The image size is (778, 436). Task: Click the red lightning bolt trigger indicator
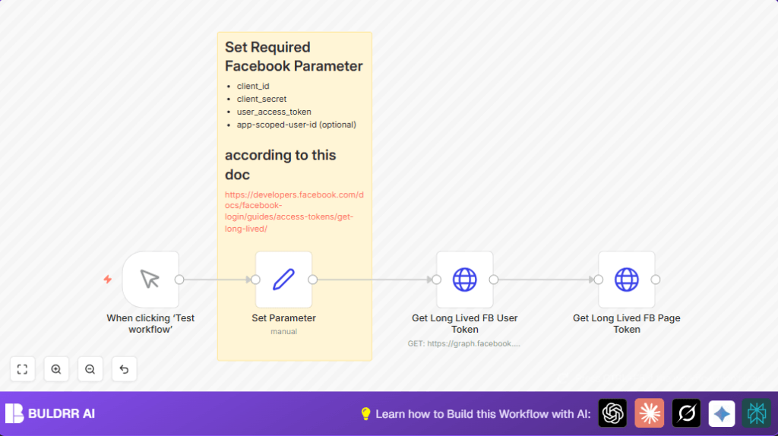pyautogui.click(x=108, y=280)
